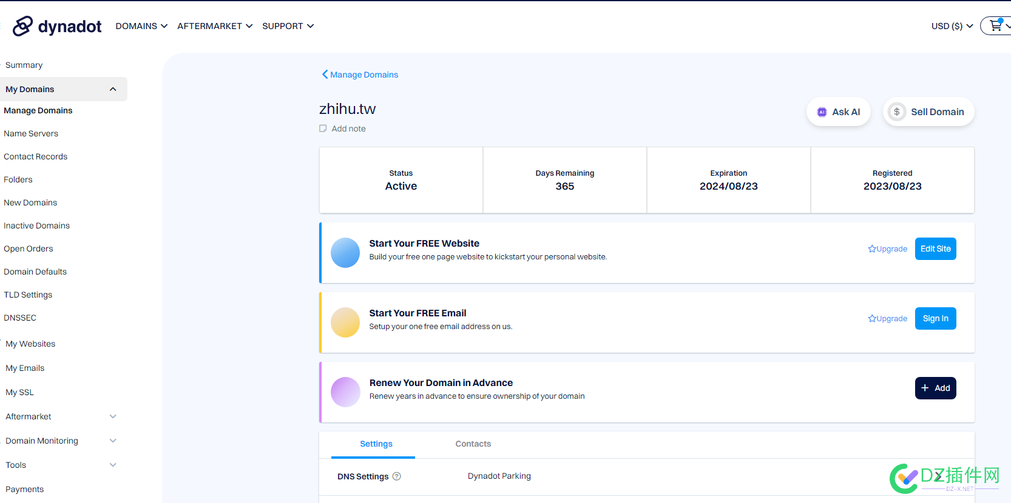
Task: Click the Active status value
Action: 401,186
